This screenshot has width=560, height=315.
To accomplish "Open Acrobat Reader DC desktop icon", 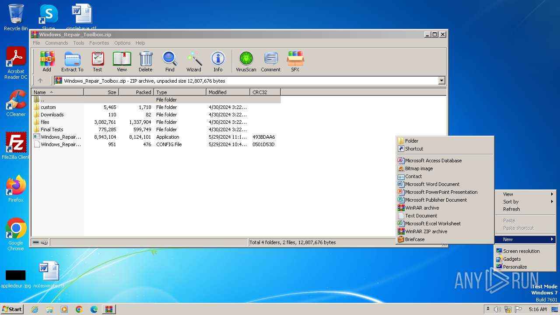I will point(16,63).
